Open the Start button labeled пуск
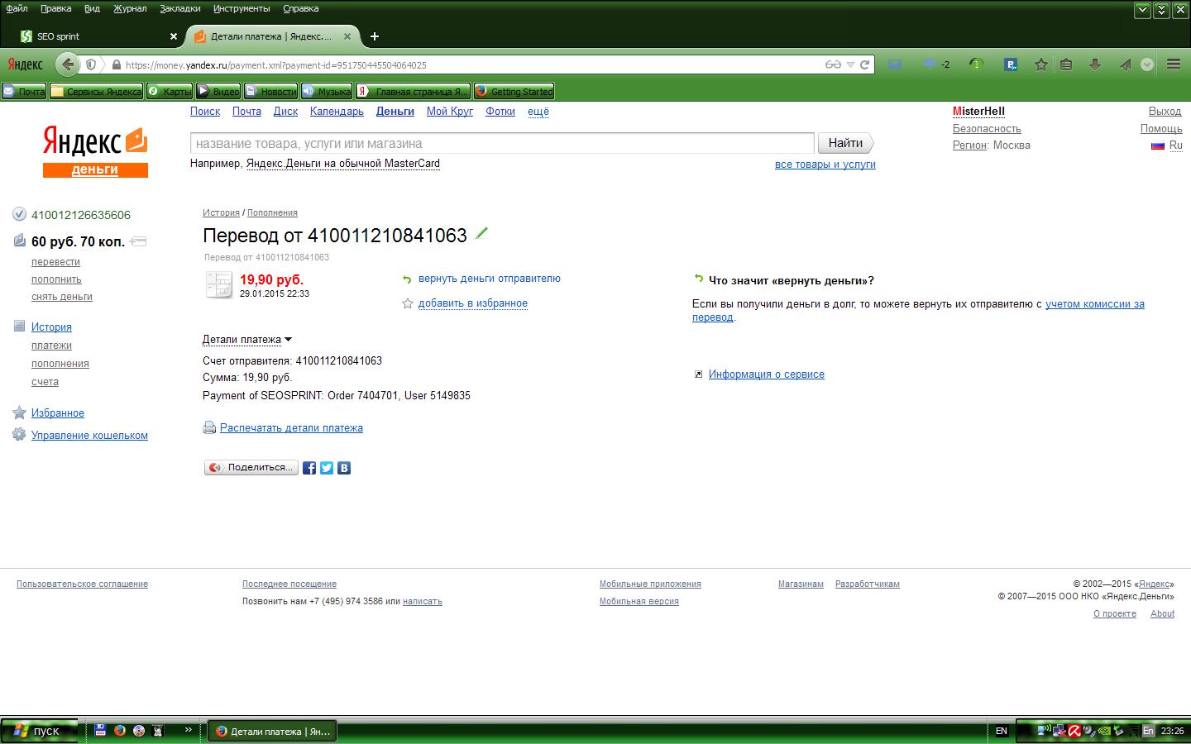The image size is (1191, 744). pyautogui.click(x=38, y=731)
